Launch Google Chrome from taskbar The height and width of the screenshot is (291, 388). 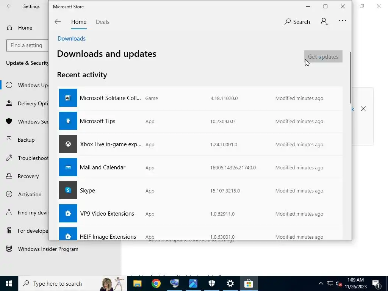coord(156,283)
